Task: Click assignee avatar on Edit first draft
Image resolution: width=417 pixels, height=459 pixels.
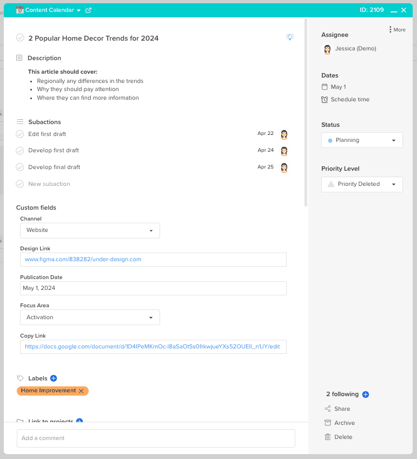Action: (x=284, y=134)
